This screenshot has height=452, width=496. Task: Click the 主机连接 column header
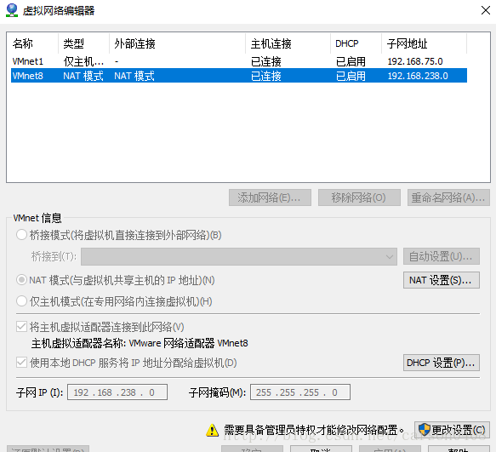(x=288, y=43)
